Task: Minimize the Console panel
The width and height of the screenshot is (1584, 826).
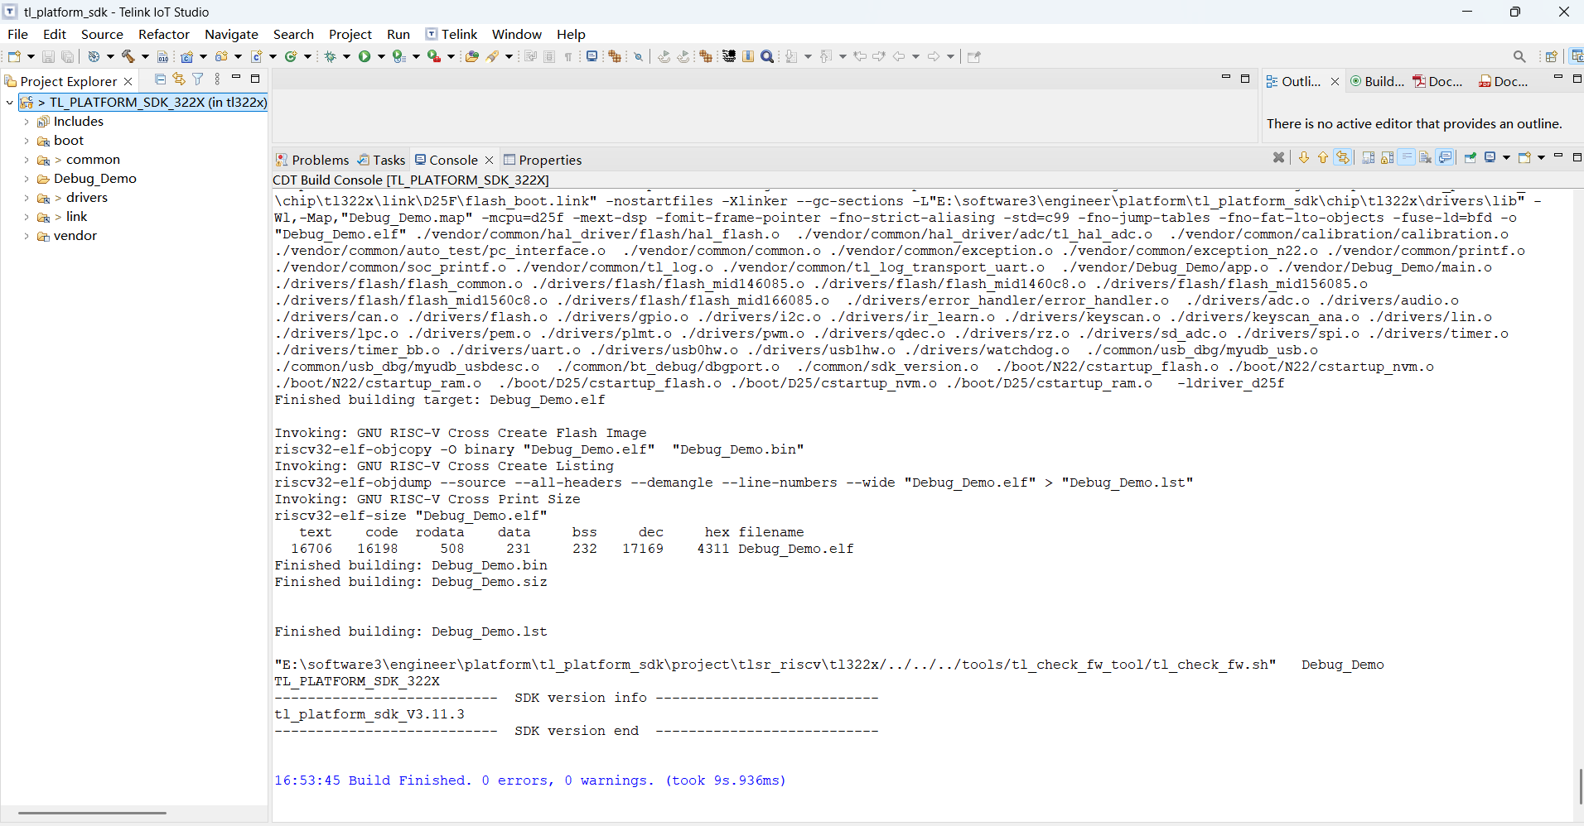Action: [1558, 156]
